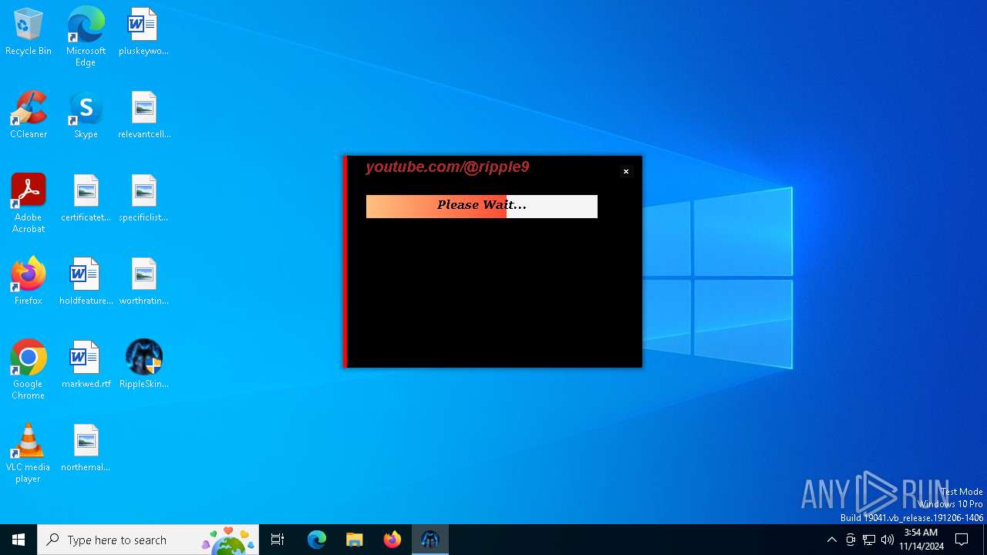
Task: Open the Adobe Acrobat shortcut
Action: coord(29,203)
